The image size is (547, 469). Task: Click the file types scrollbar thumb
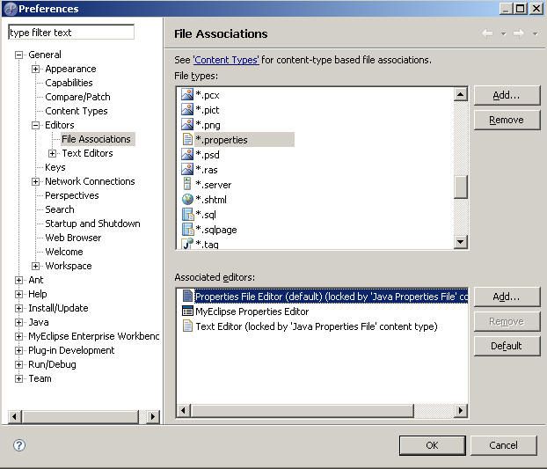point(461,187)
